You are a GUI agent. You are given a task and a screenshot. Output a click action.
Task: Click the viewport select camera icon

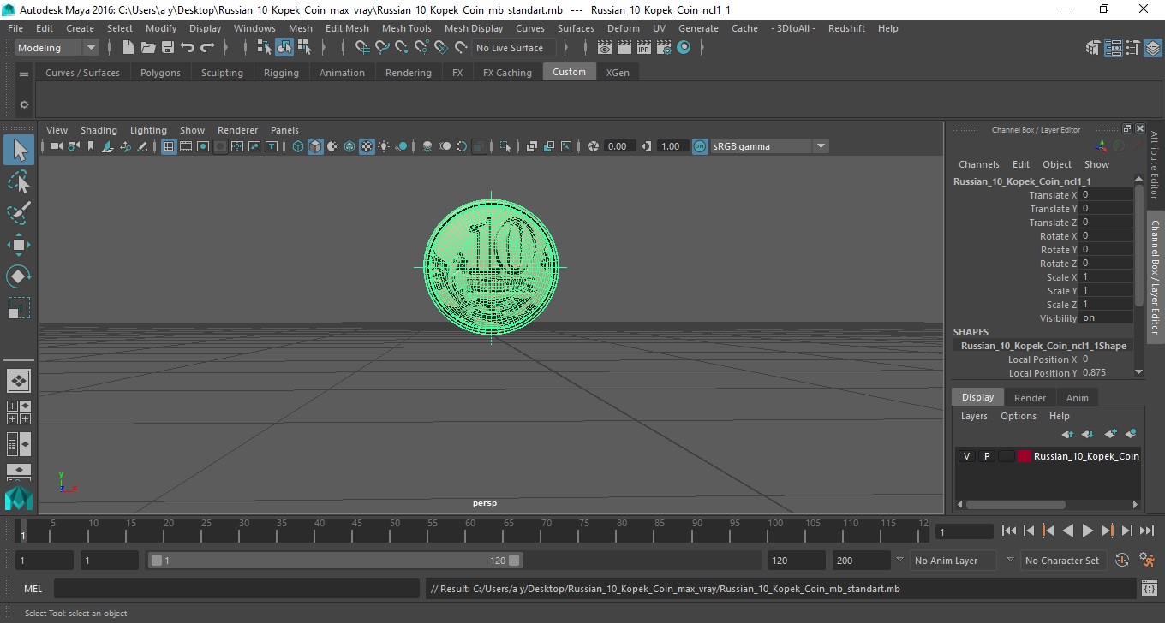(x=56, y=146)
